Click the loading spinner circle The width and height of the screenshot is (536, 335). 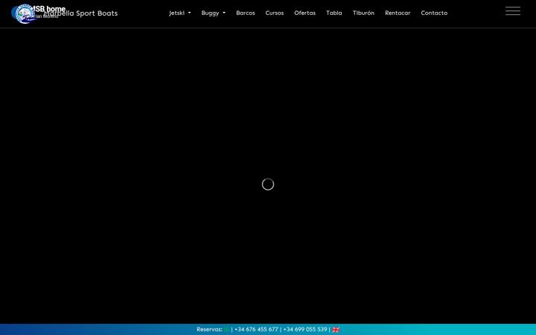pos(268,185)
